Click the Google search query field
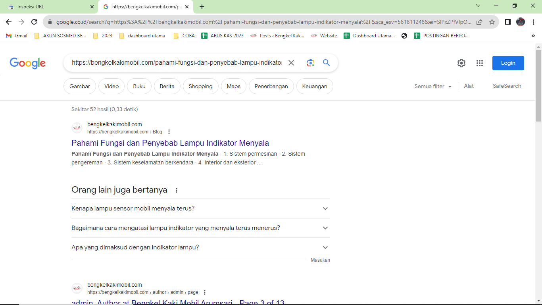This screenshot has height=305, width=542. pyautogui.click(x=177, y=63)
